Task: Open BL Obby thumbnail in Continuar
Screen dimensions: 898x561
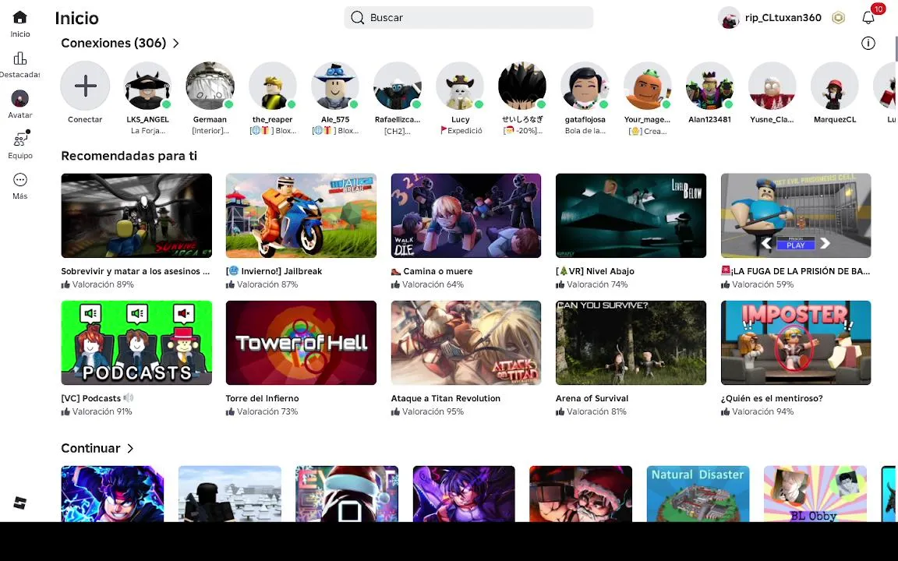Action: pyautogui.click(x=815, y=493)
